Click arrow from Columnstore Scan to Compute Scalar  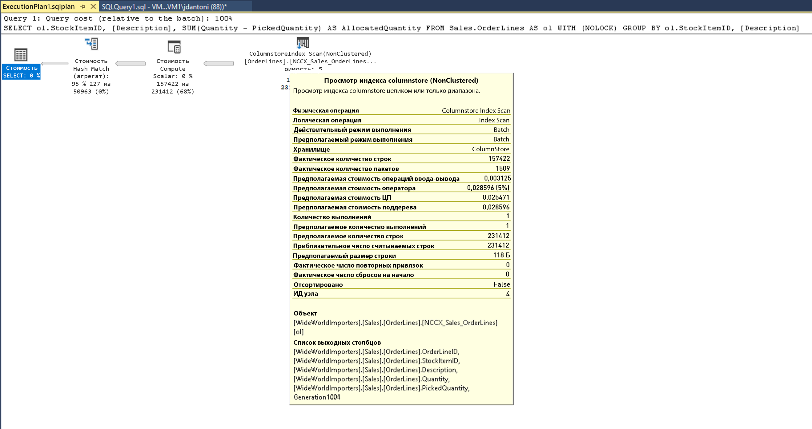click(x=219, y=64)
